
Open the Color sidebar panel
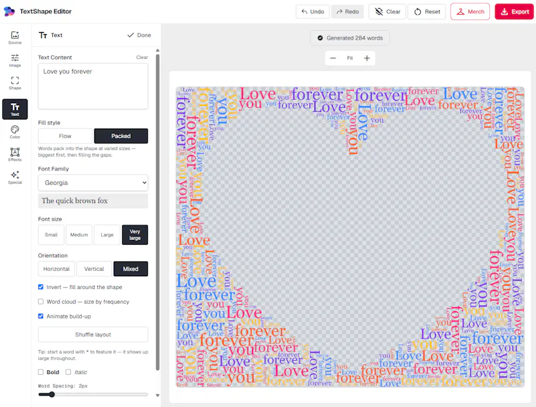click(x=15, y=132)
